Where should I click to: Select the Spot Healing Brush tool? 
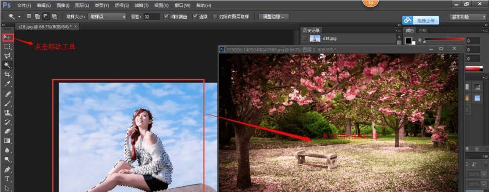tap(7, 94)
